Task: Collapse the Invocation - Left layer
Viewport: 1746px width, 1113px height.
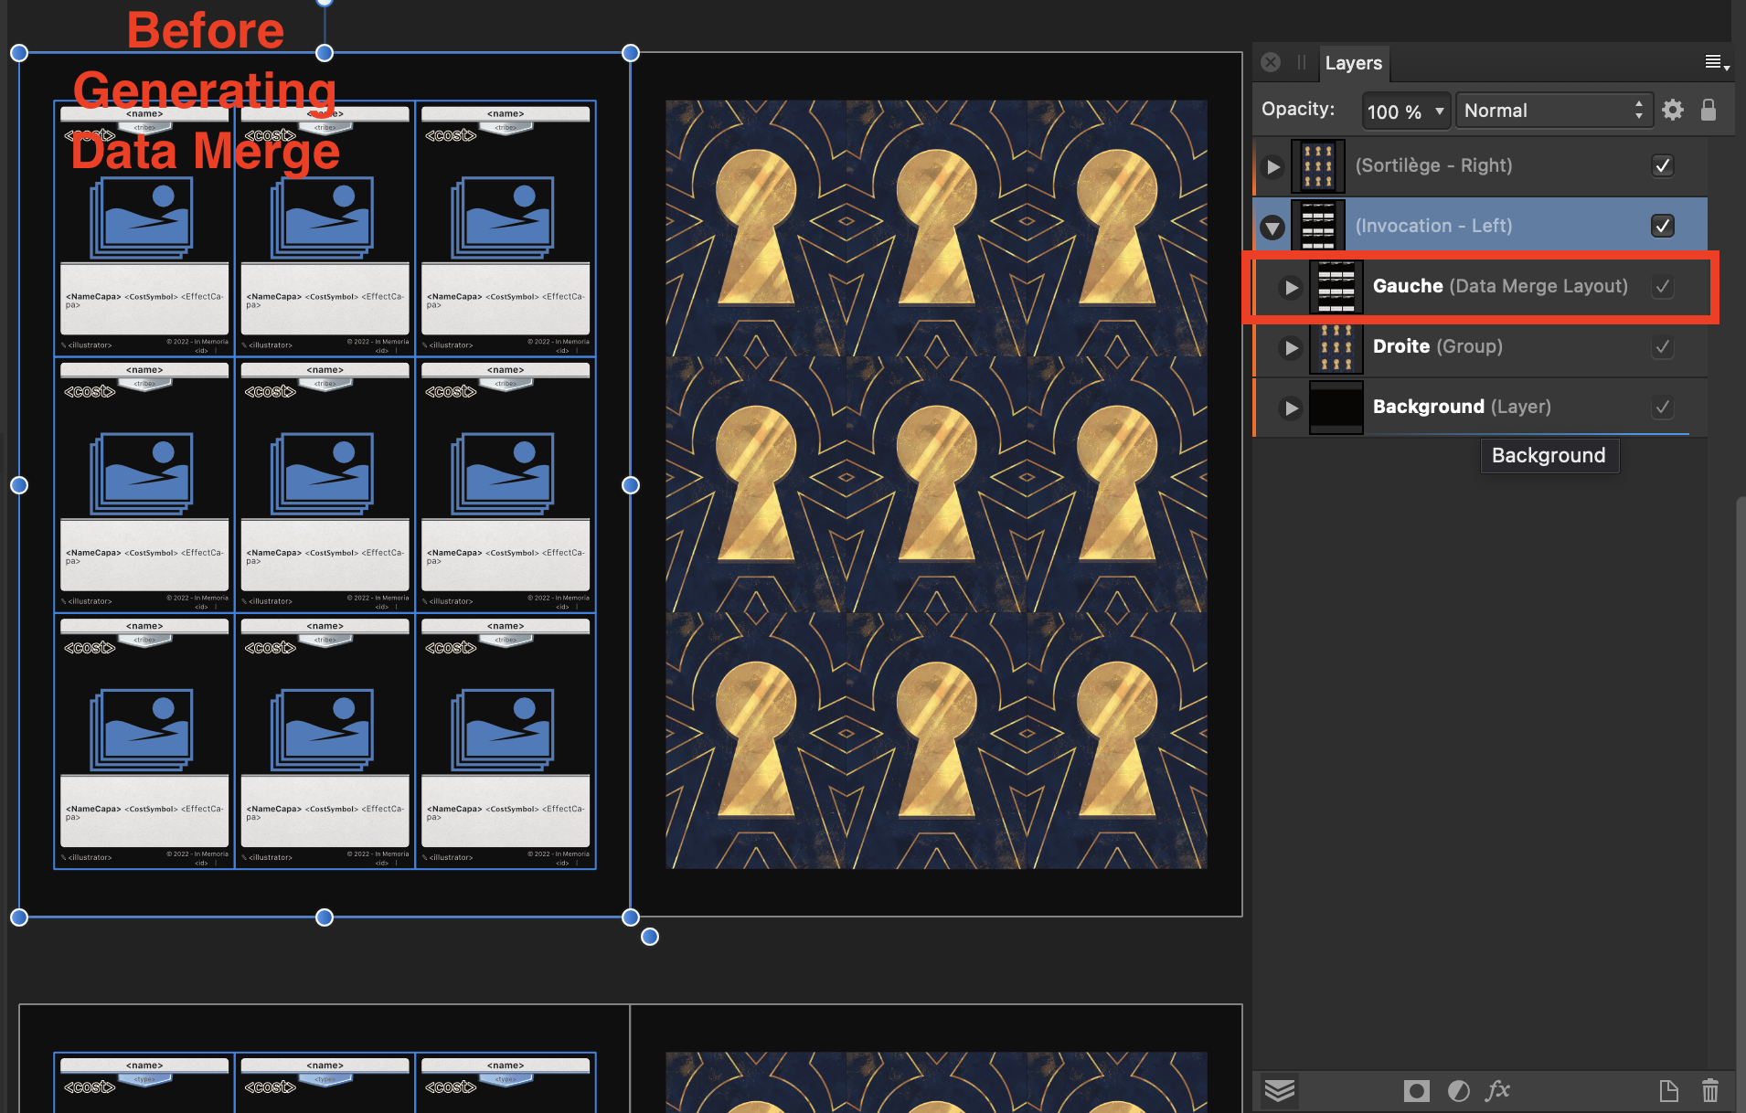Action: coord(1272,227)
